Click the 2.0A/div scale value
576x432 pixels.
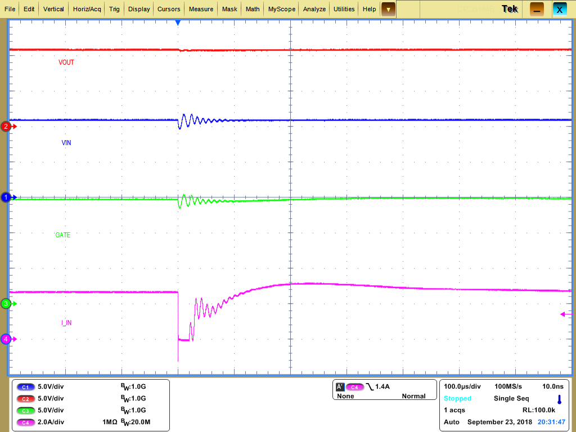pyautogui.click(x=51, y=422)
